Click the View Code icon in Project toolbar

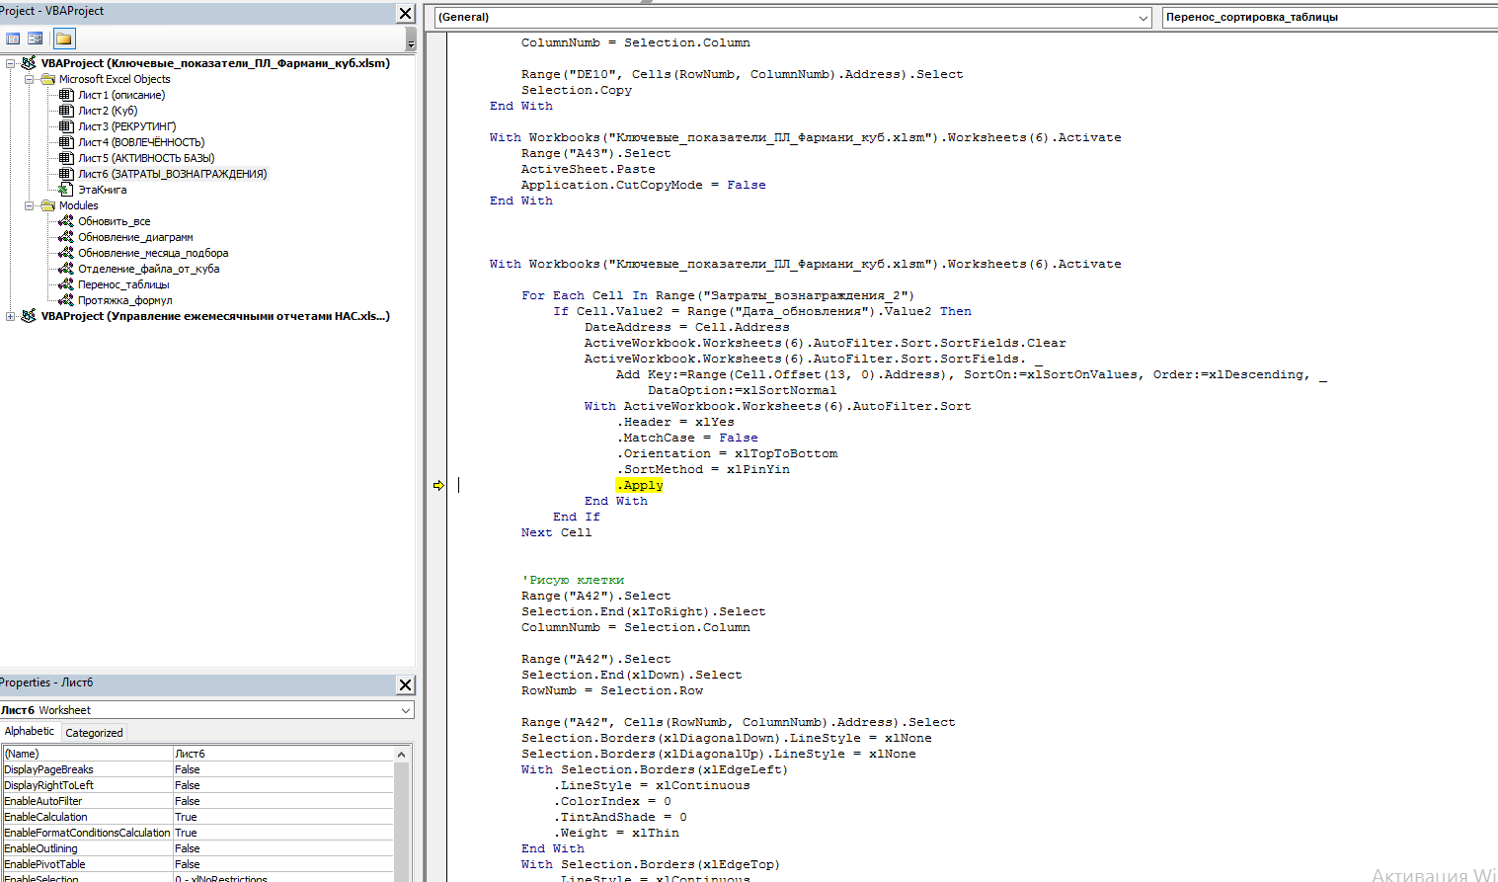point(13,39)
